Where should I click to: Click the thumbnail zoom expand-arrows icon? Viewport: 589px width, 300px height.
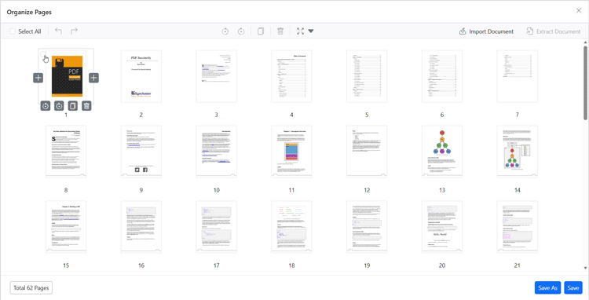coord(300,31)
